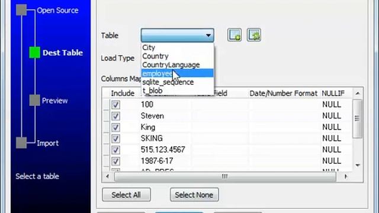Image resolution: width=379 pixels, height=213 pixels.
Task: Choose City from the table list
Action: (177, 47)
